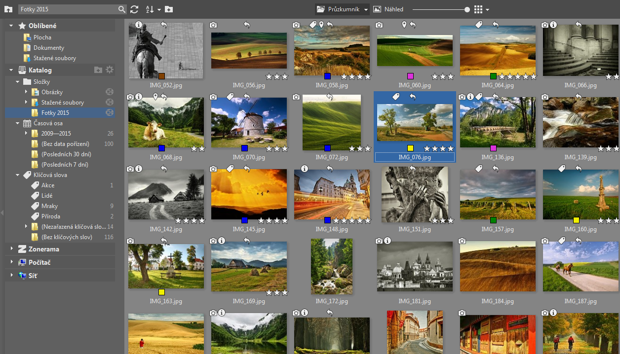The image size is (620, 354).
Task: Expand the Počítač section
Action: 11,262
